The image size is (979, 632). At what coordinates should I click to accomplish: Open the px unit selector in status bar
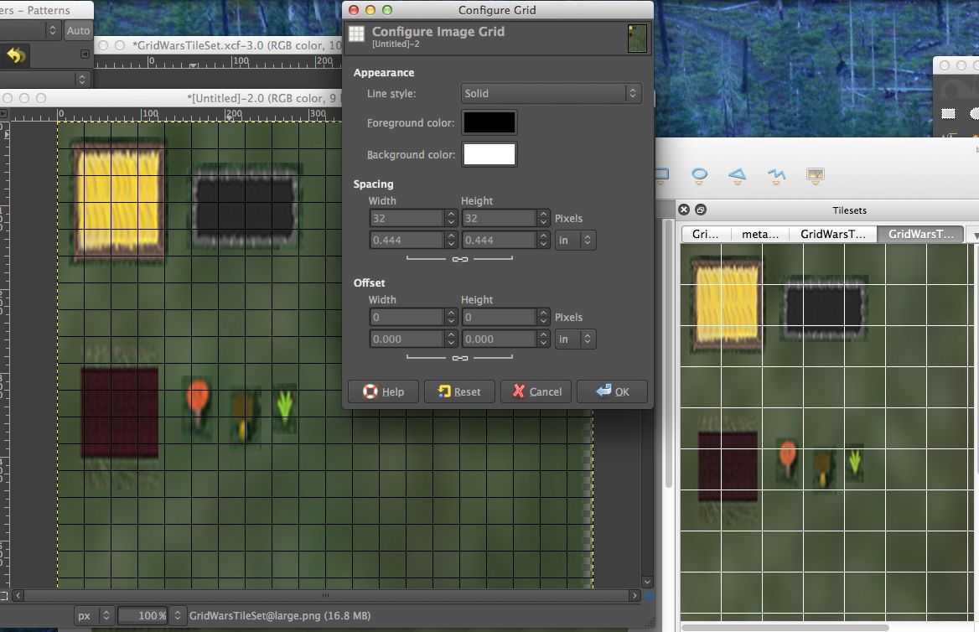pyautogui.click(x=94, y=616)
